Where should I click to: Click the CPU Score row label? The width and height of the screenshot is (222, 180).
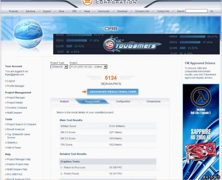[x=66, y=145]
